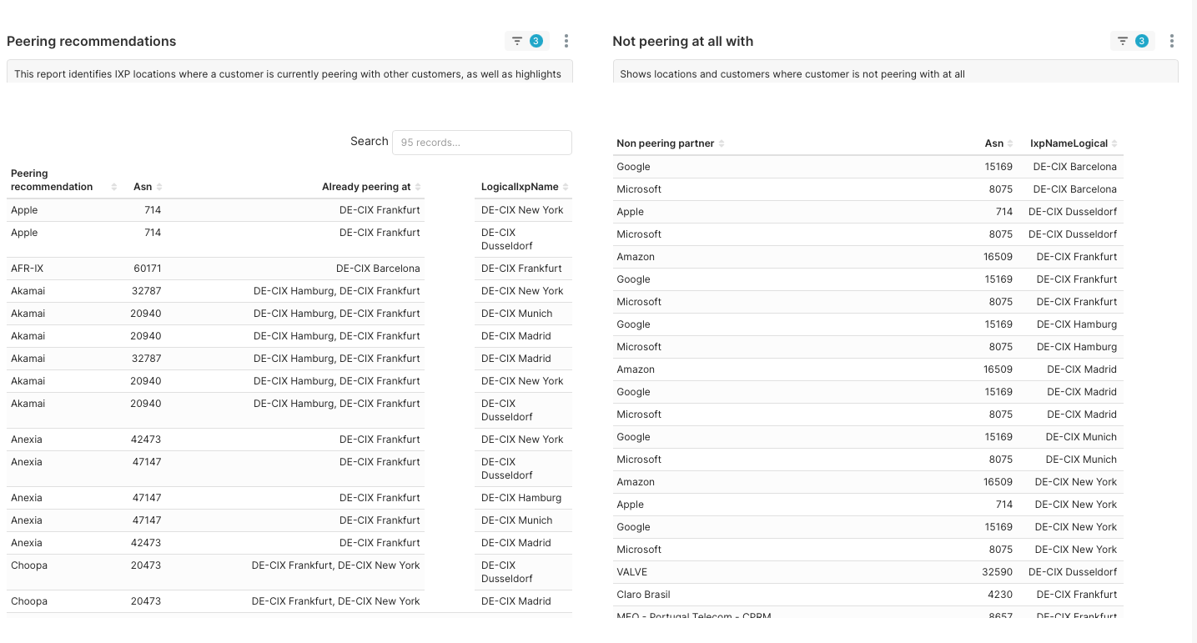This screenshot has height=643, width=1197.
Task: Click the DE-CIX Barcelona cell in AFR-IX row
Action: coord(378,269)
